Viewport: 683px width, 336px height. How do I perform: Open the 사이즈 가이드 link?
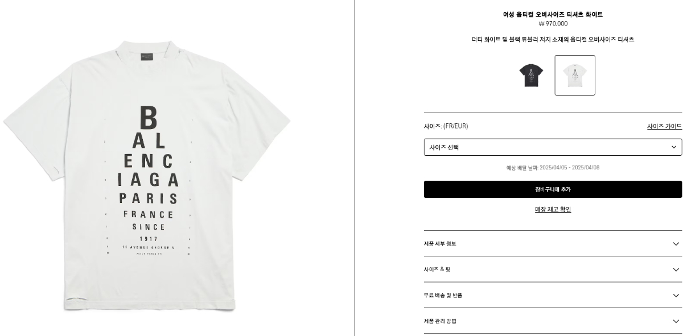pos(664,126)
